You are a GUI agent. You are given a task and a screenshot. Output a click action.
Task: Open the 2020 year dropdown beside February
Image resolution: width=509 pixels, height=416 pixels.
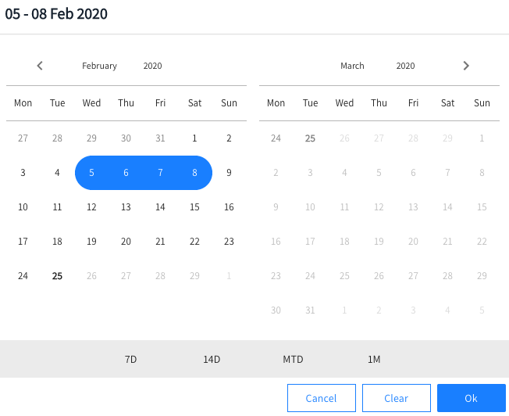pyautogui.click(x=152, y=66)
